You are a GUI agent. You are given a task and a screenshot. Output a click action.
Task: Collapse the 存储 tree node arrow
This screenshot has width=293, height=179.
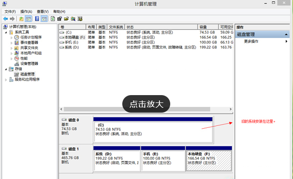(x=6, y=69)
